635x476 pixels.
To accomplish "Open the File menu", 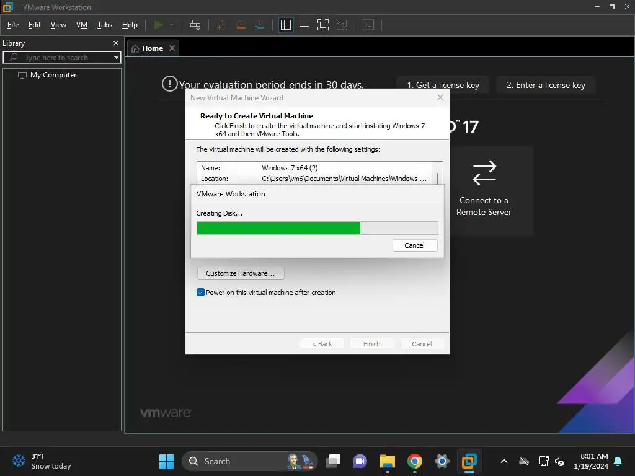I will pyautogui.click(x=13, y=25).
